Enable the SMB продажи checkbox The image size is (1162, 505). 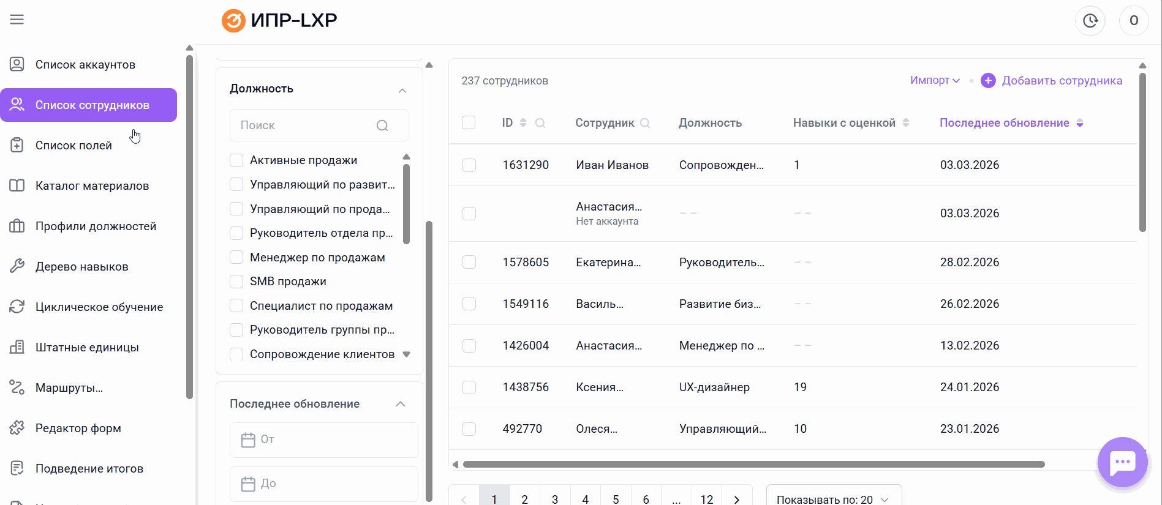point(236,282)
